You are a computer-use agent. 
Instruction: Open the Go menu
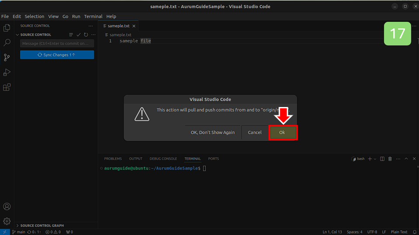click(x=65, y=16)
